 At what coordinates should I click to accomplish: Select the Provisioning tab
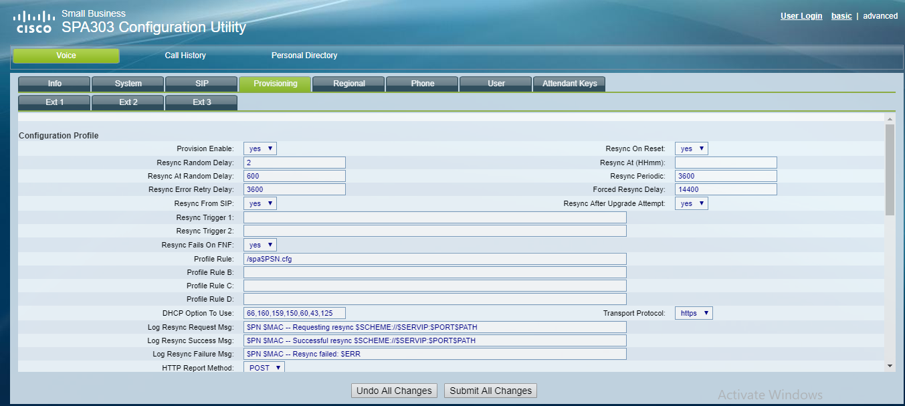tap(275, 84)
